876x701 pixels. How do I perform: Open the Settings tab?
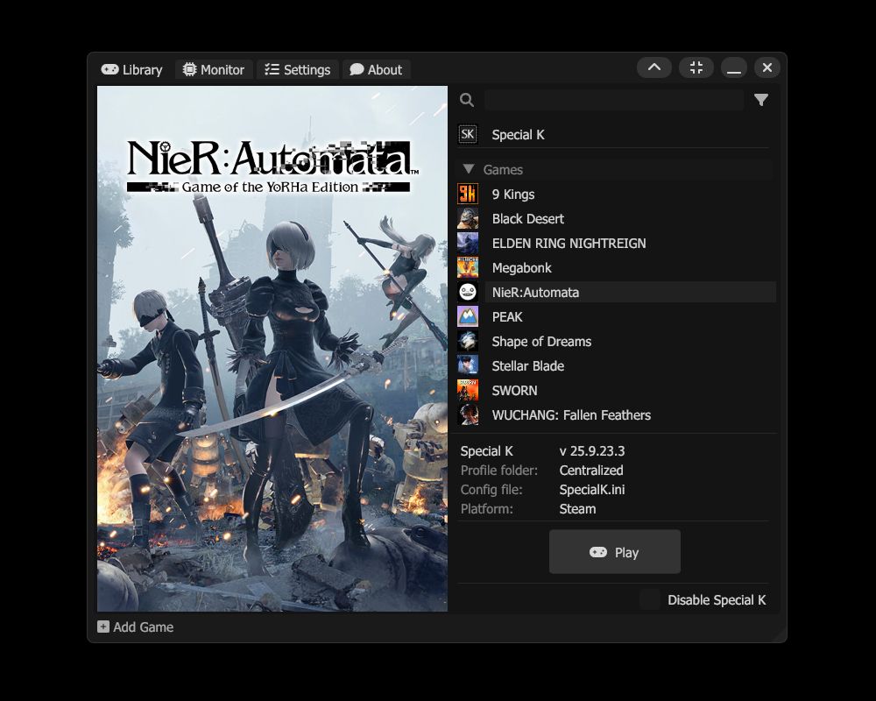coord(297,70)
